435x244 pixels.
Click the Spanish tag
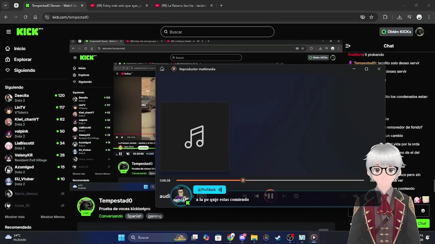point(134,216)
